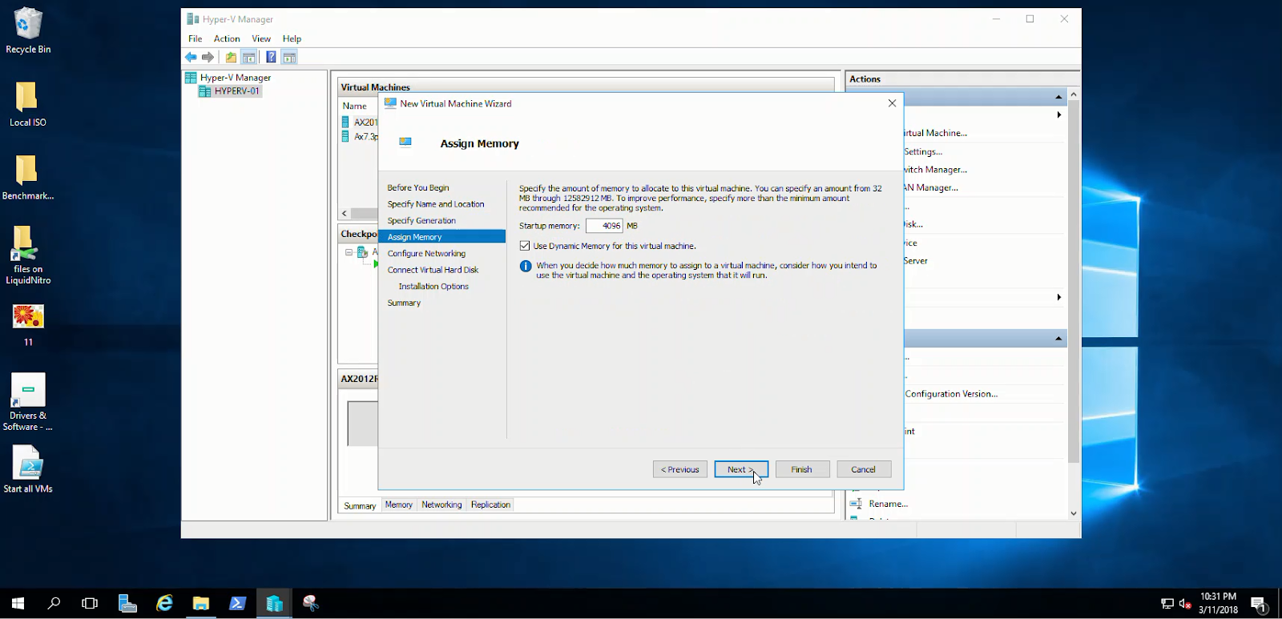Select the Assign Memory wizard step
1282x619 pixels.
point(442,237)
